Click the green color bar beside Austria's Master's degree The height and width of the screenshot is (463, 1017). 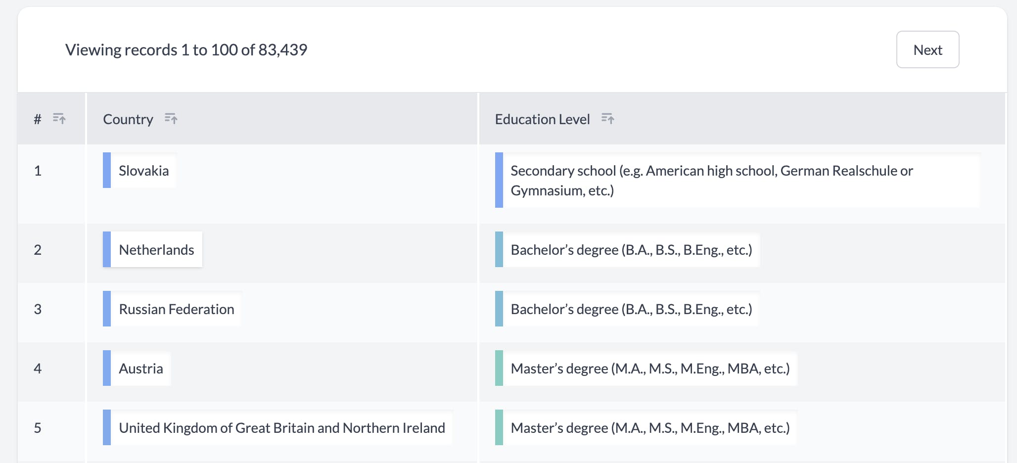[499, 368]
